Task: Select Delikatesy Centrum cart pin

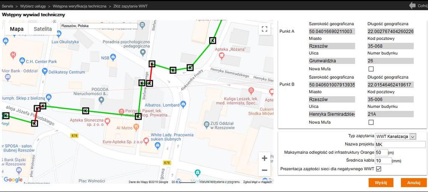Action: click(45, 72)
